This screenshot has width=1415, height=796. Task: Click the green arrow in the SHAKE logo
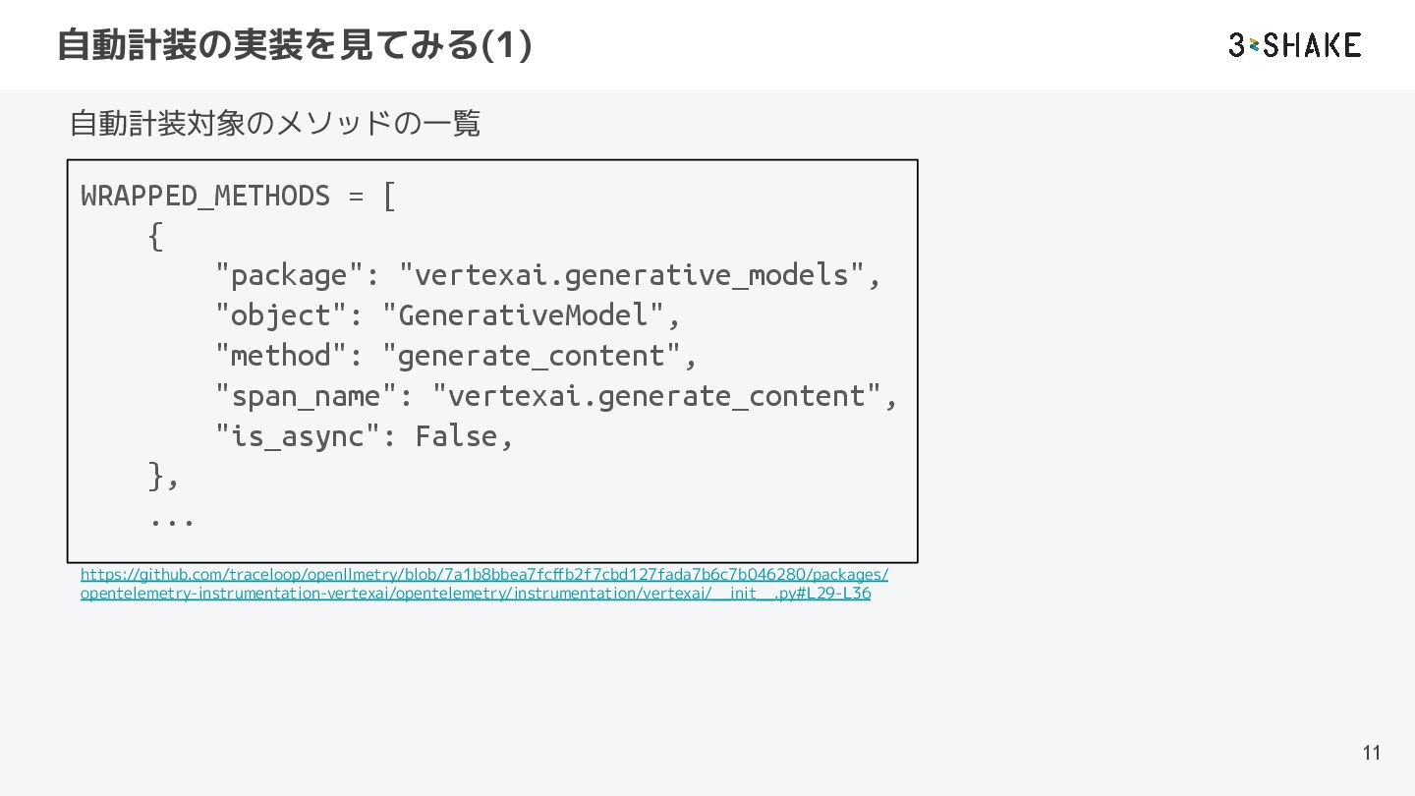(x=1254, y=45)
